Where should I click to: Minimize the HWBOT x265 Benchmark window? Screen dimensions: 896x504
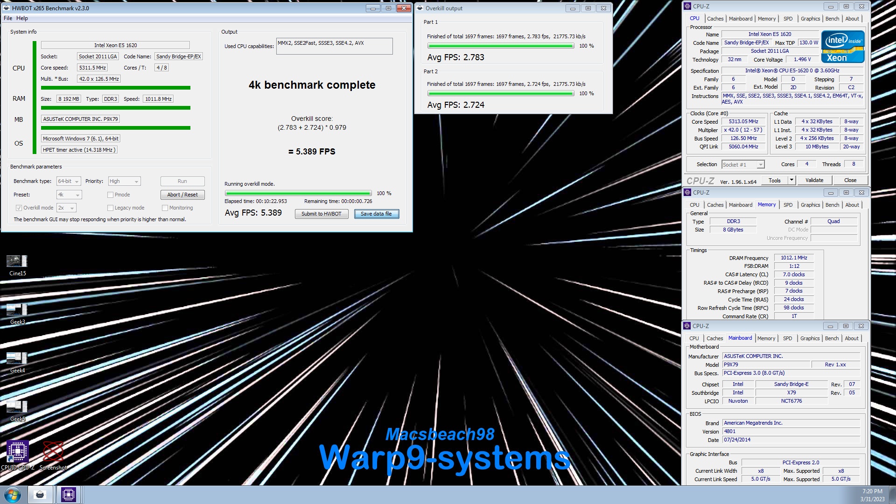point(373,8)
